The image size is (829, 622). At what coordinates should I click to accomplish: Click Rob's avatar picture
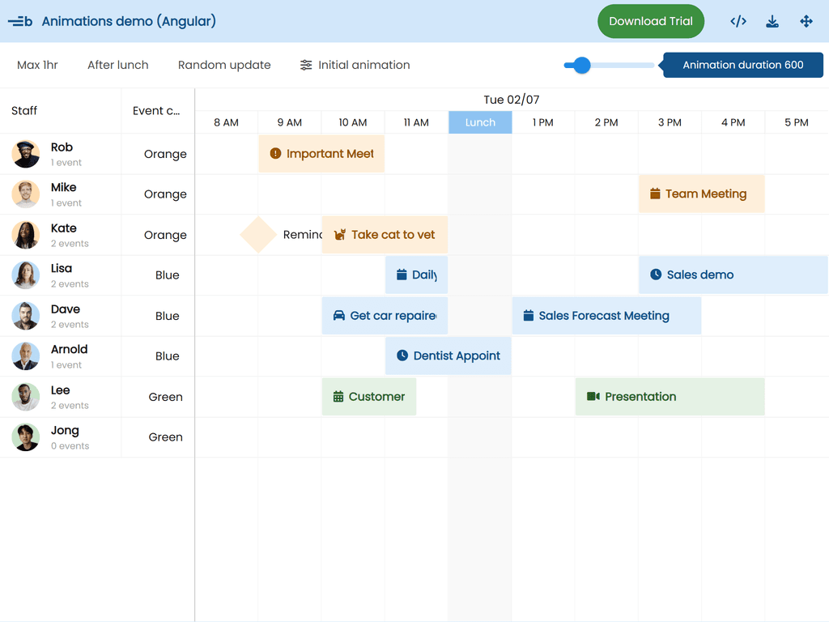click(26, 154)
